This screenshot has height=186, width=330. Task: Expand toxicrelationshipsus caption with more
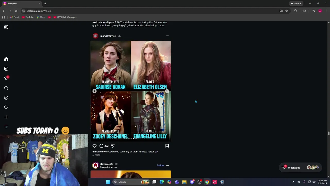click(161, 25)
